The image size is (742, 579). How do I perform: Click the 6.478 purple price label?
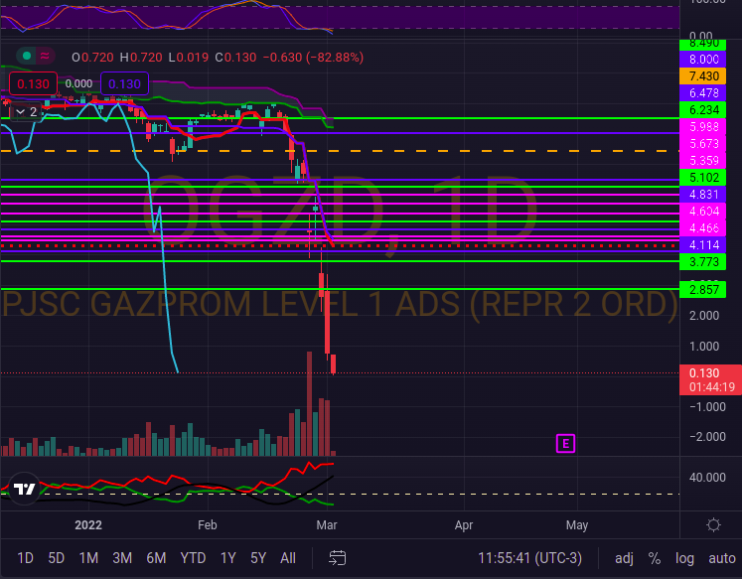click(x=703, y=93)
